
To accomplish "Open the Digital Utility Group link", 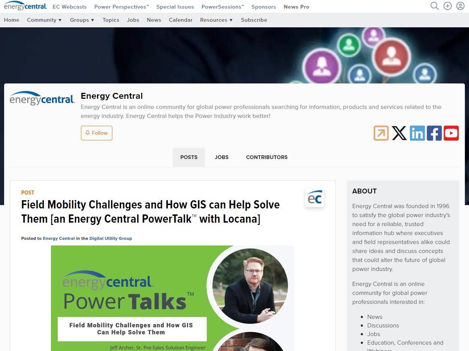I will point(111,238).
